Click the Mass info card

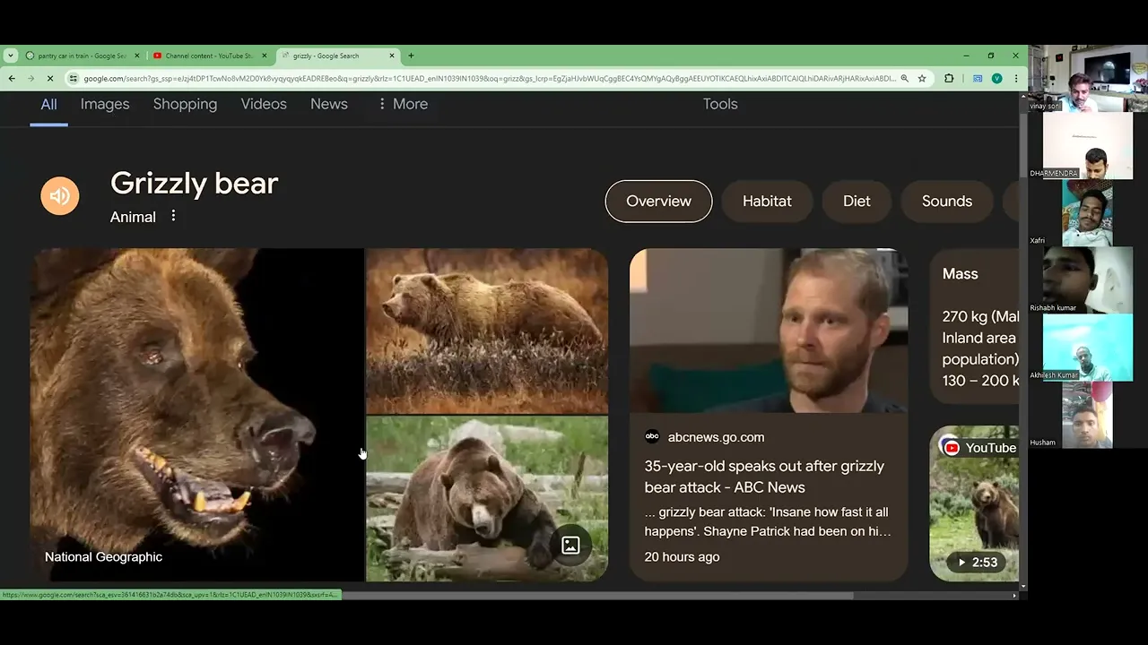coord(974,326)
